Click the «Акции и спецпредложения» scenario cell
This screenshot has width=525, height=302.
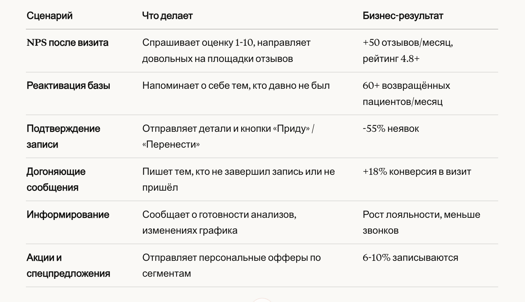[x=68, y=265]
